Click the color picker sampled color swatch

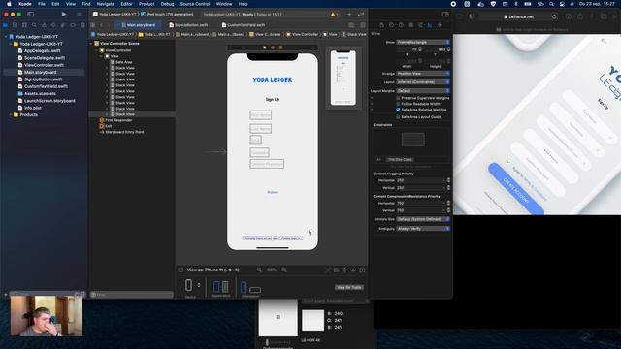[312, 320]
